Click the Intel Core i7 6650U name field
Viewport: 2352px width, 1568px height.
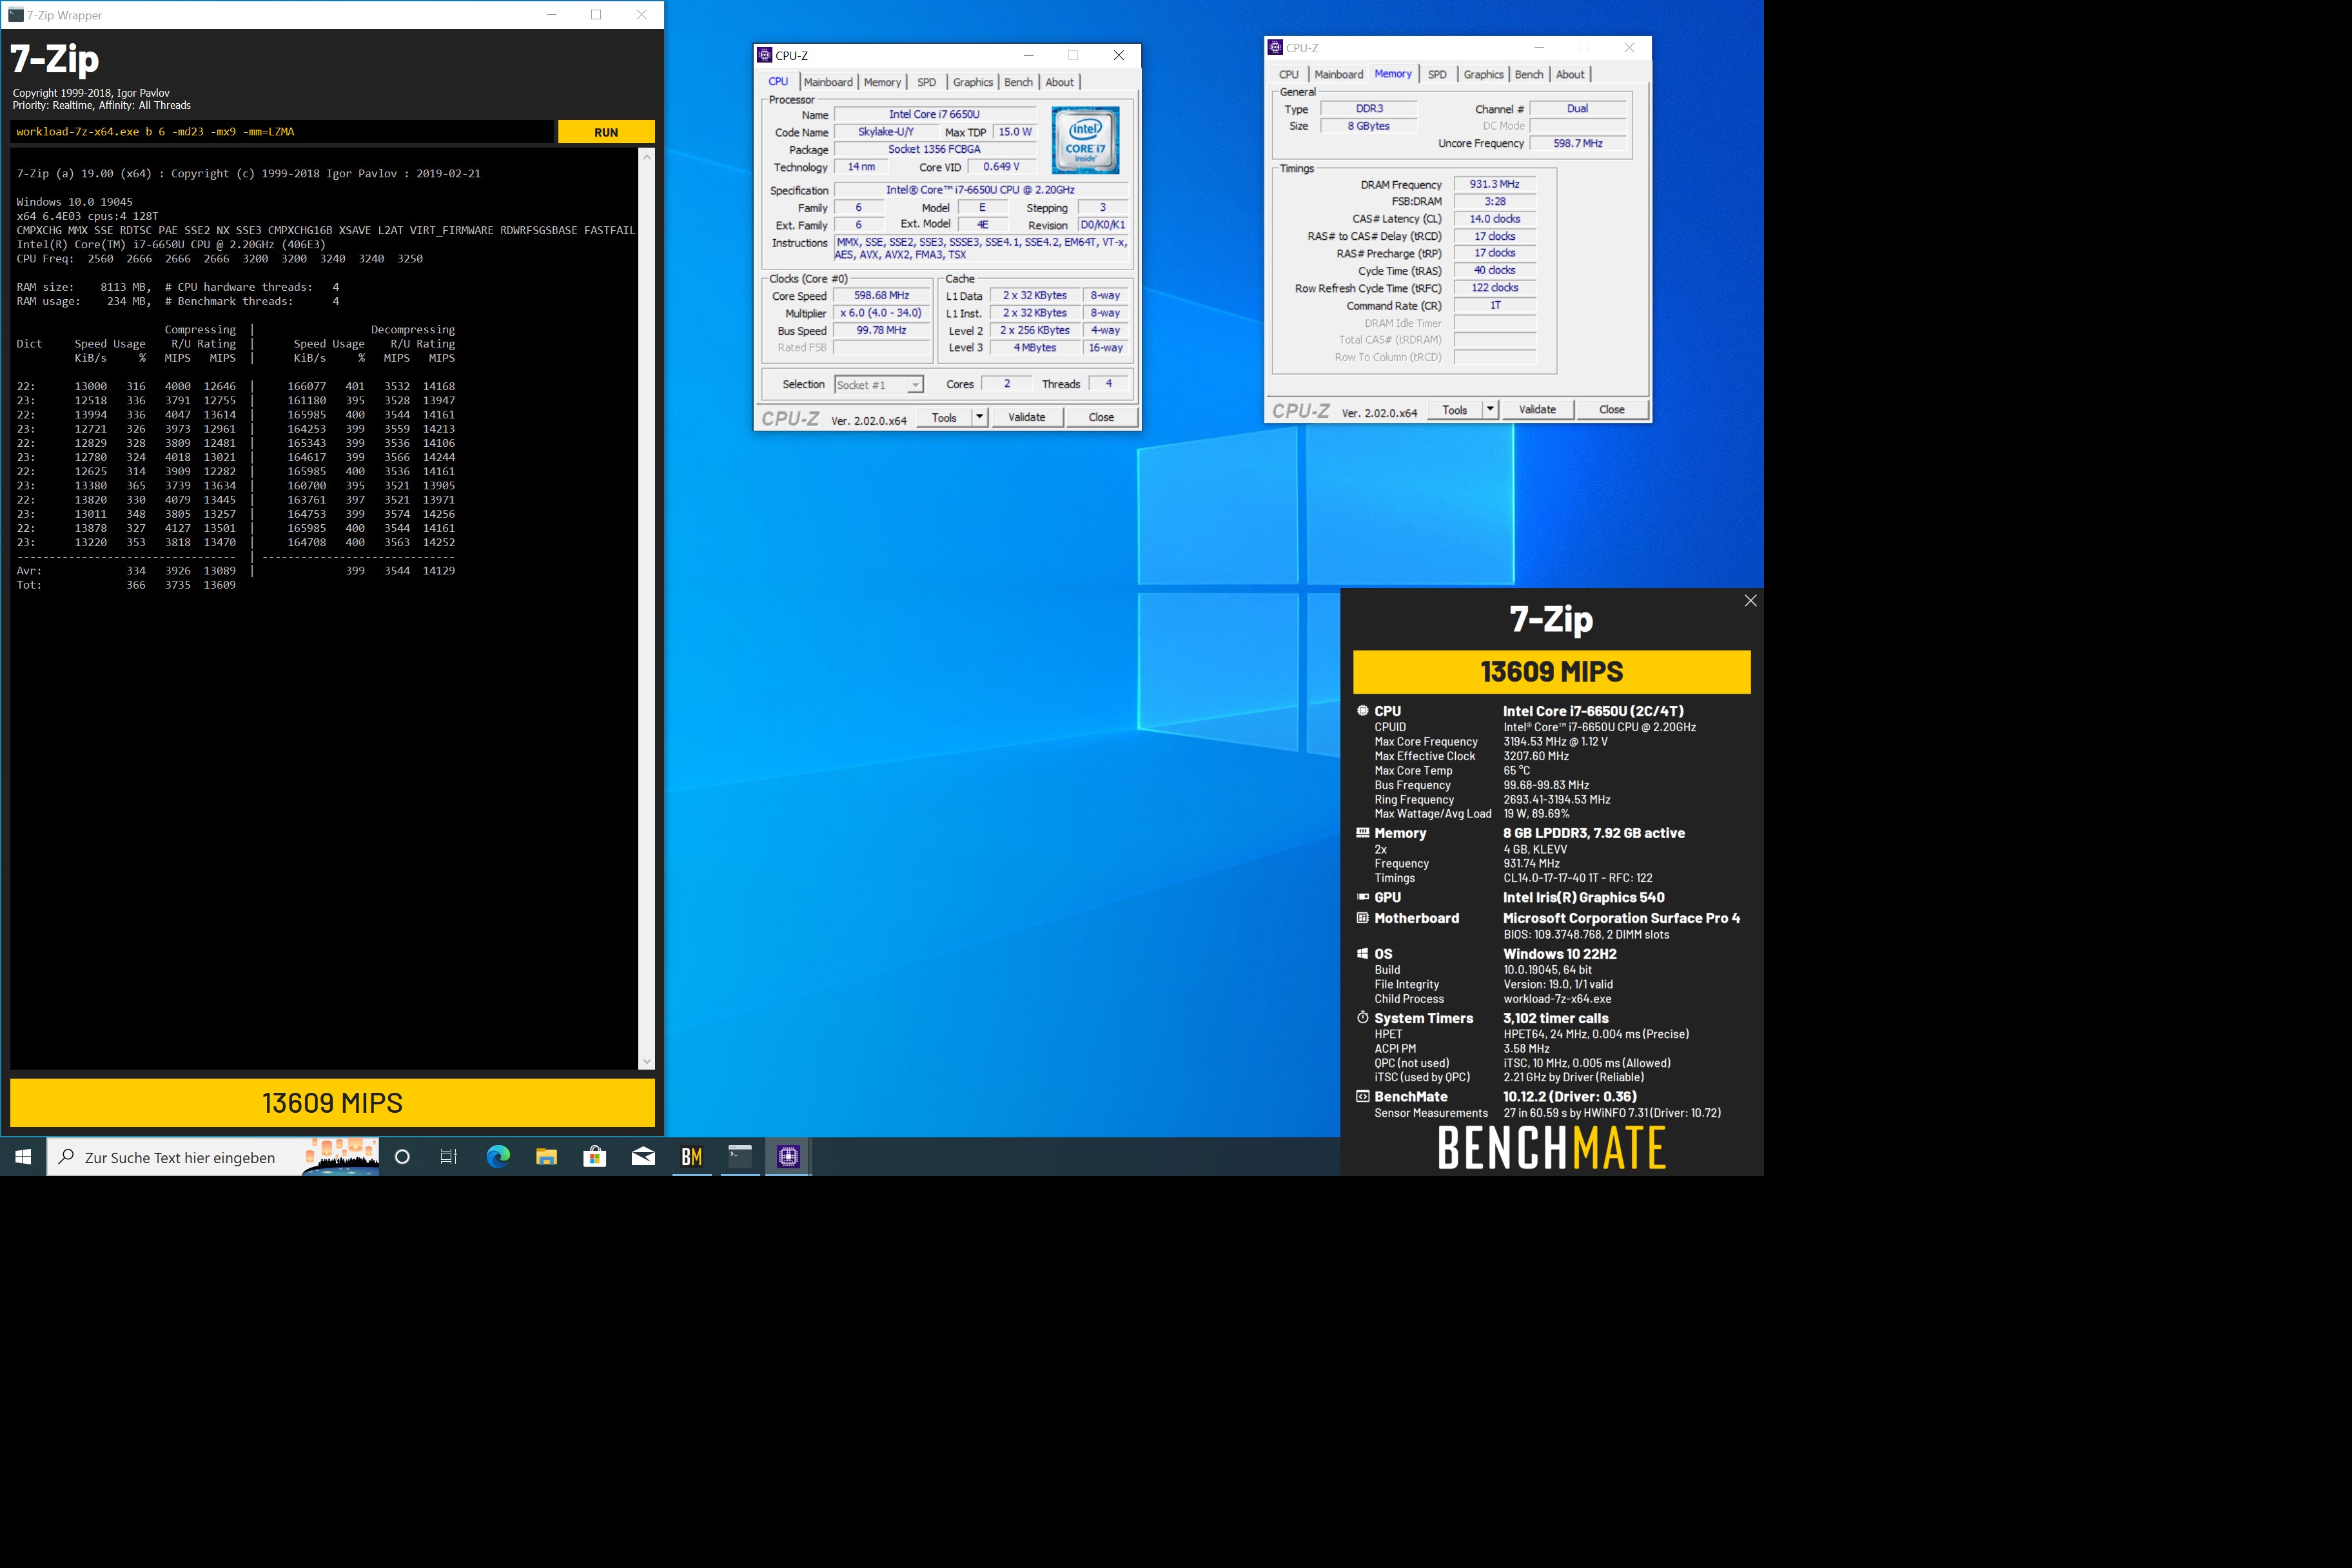934,115
